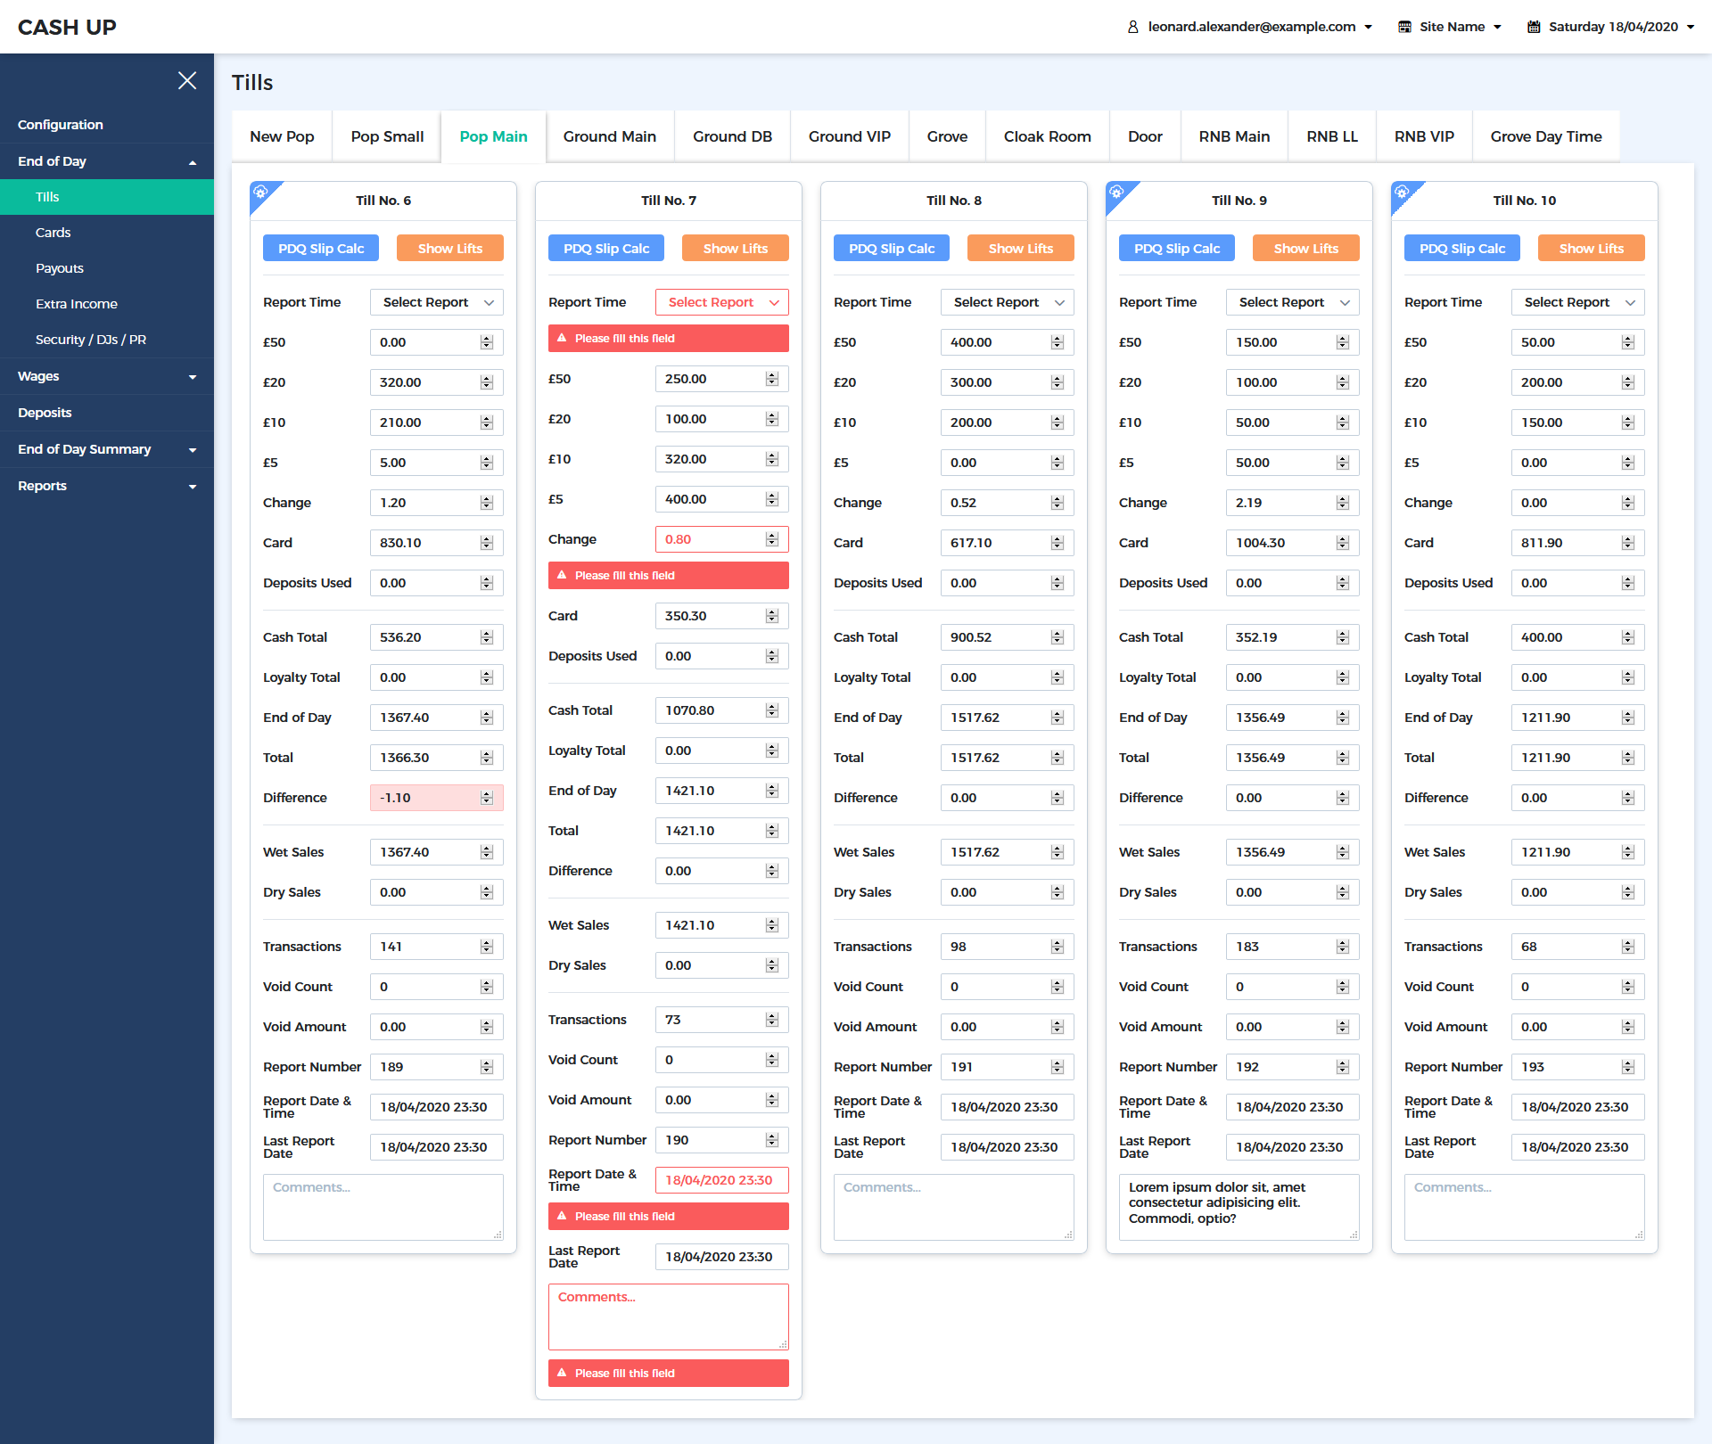This screenshot has width=1712, height=1444.
Task: Click PDQ Slip Calc on Till No. 8
Action: (x=892, y=249)
